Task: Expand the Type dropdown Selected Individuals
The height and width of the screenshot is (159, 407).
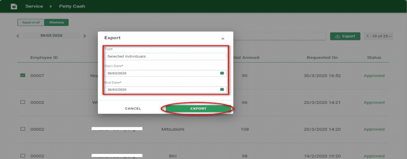Action: [166, 57]
